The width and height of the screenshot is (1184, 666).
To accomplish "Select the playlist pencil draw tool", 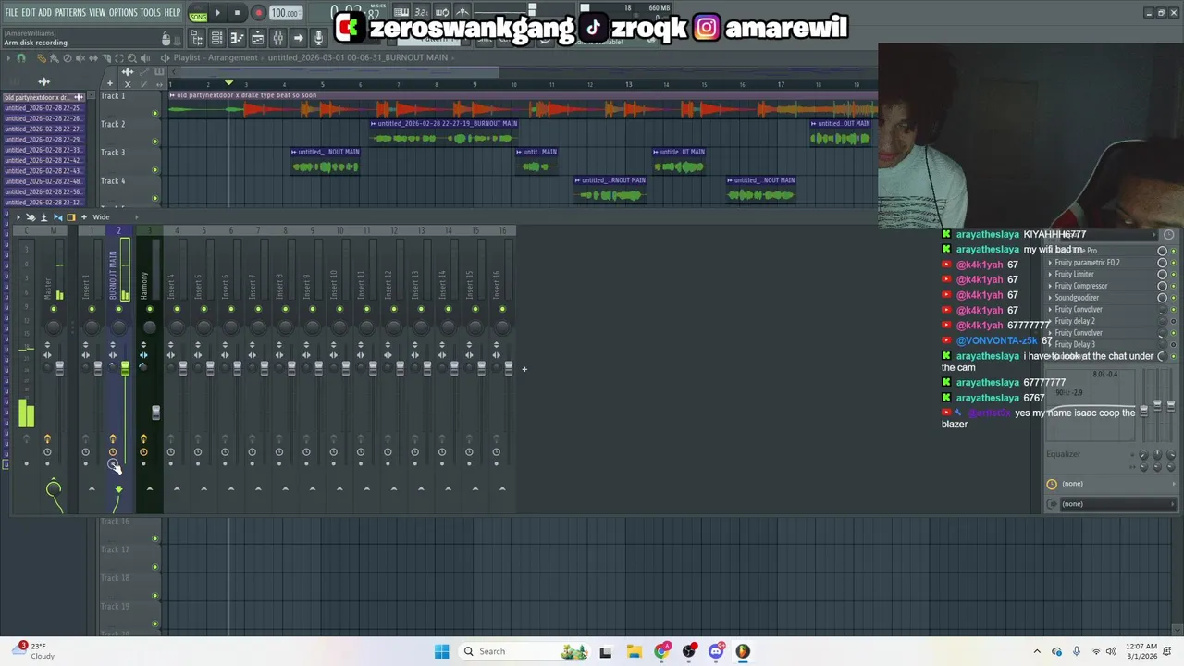I will pos(41,58).
